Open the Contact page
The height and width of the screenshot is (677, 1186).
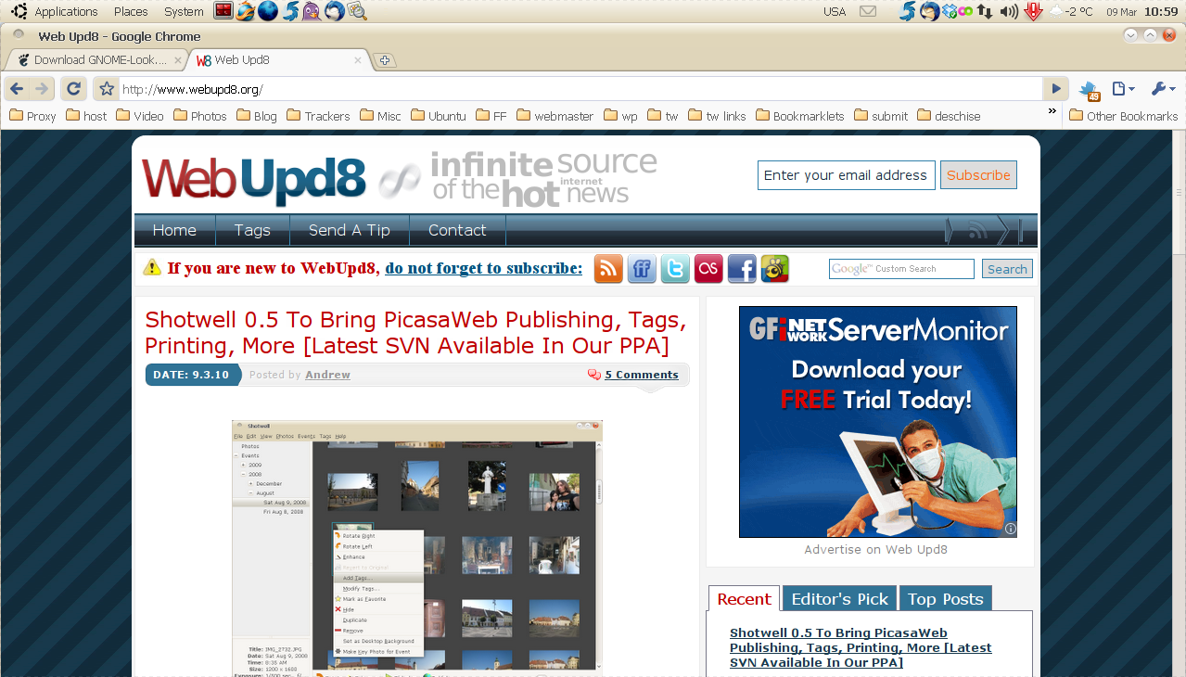(457, 230)
